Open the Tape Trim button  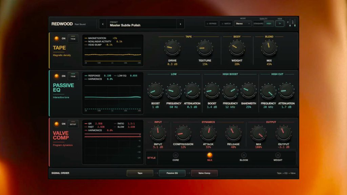point(73,39)
